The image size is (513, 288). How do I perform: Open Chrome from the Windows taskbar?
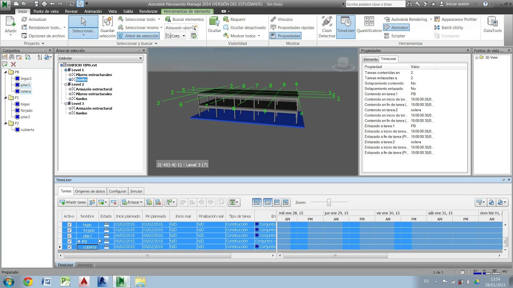click(x=28, y=282)
